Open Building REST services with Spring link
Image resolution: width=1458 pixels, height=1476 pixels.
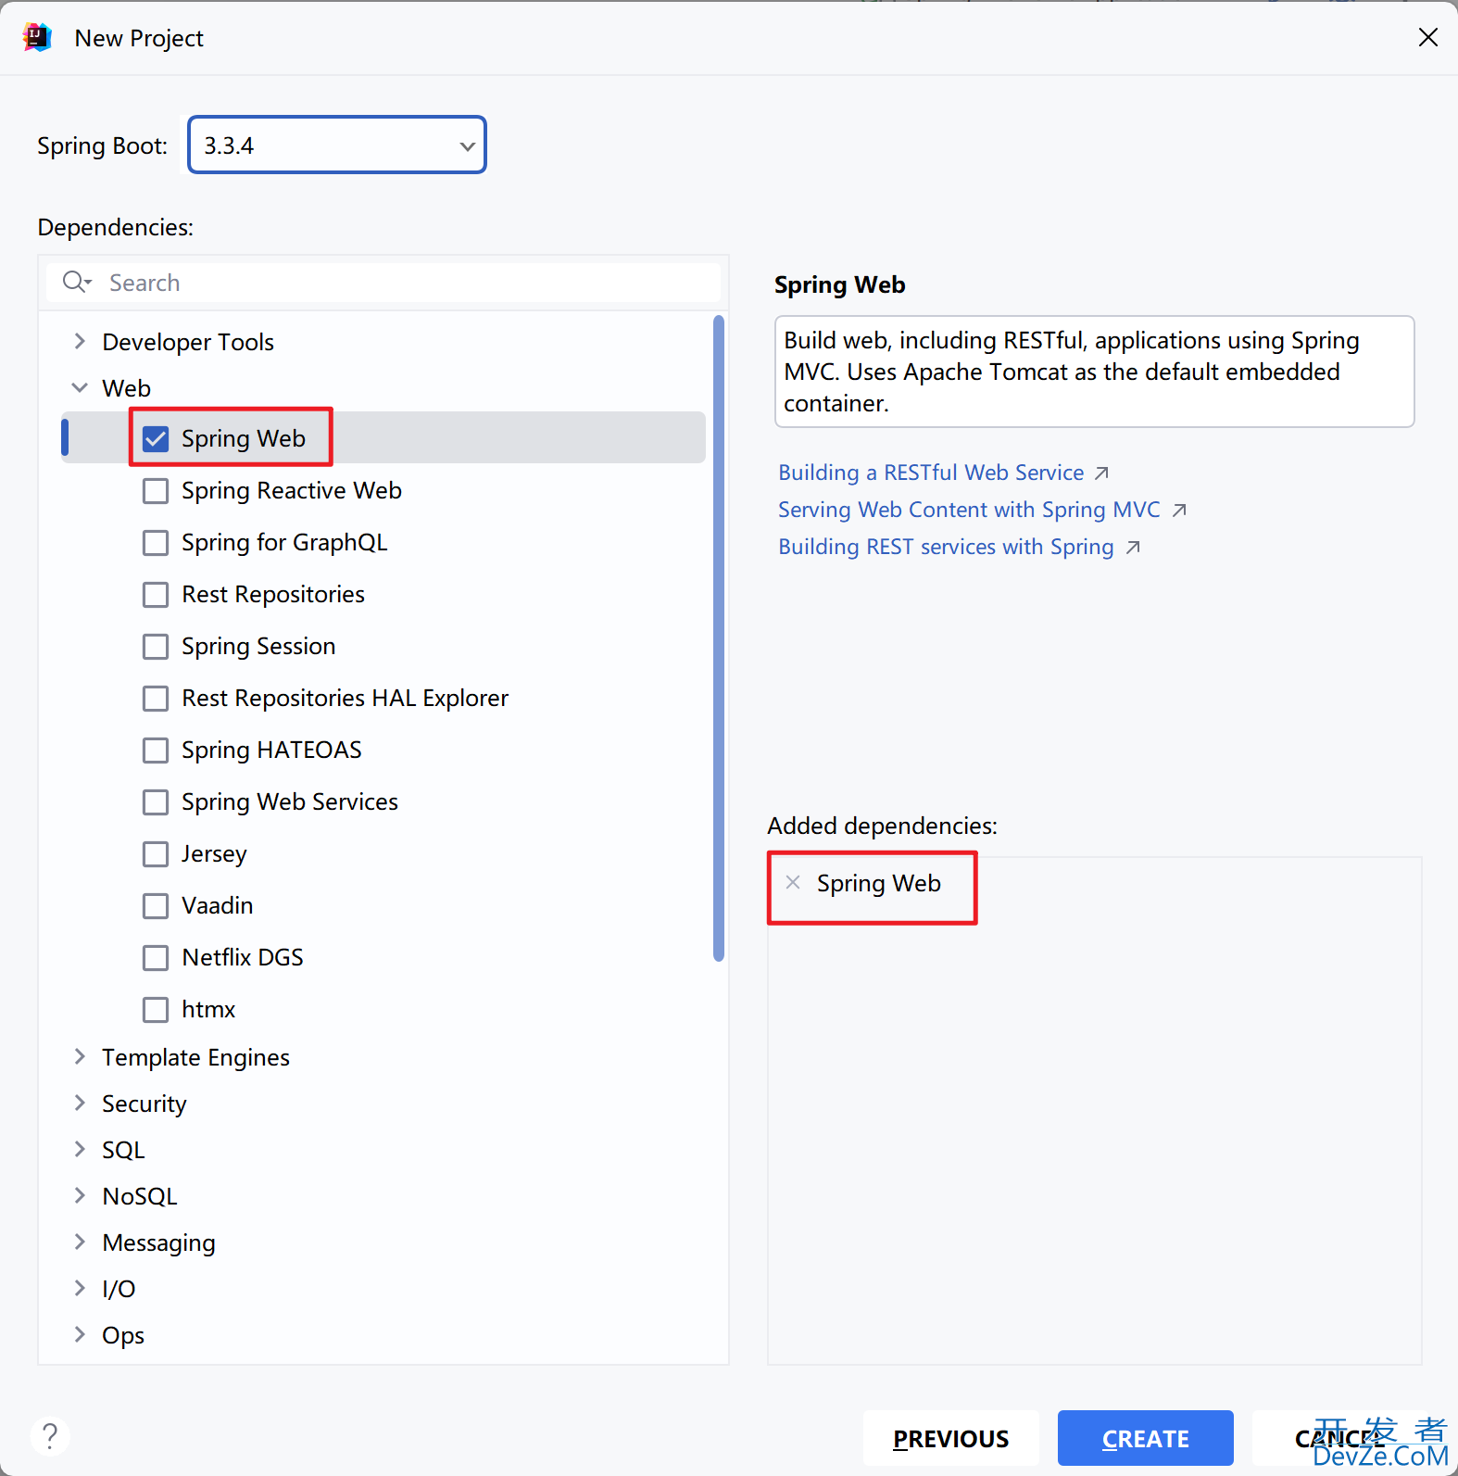click(946, 547)
